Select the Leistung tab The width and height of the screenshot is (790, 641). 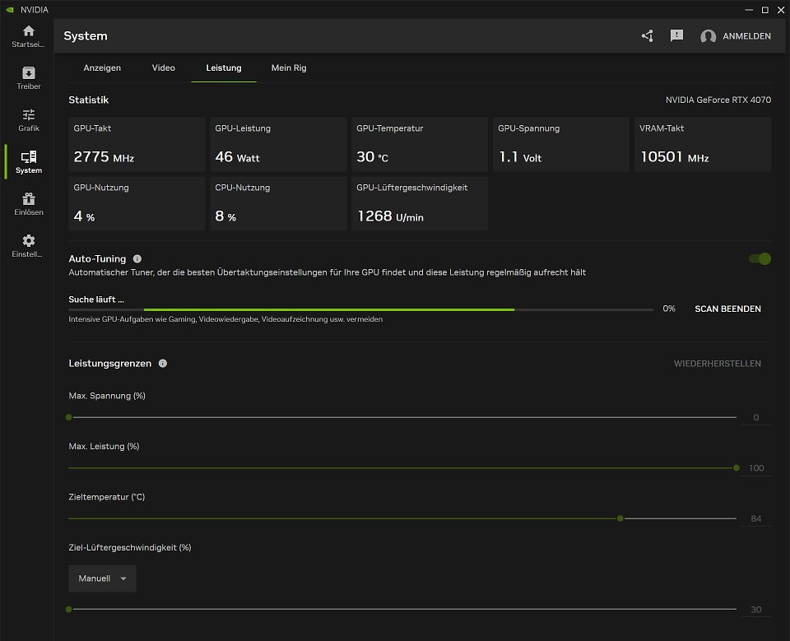224,67
